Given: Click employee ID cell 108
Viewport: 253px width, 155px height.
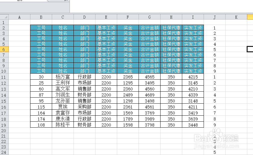Looking at the screenshot, I should pyautogui.click(x=41, y=125).
